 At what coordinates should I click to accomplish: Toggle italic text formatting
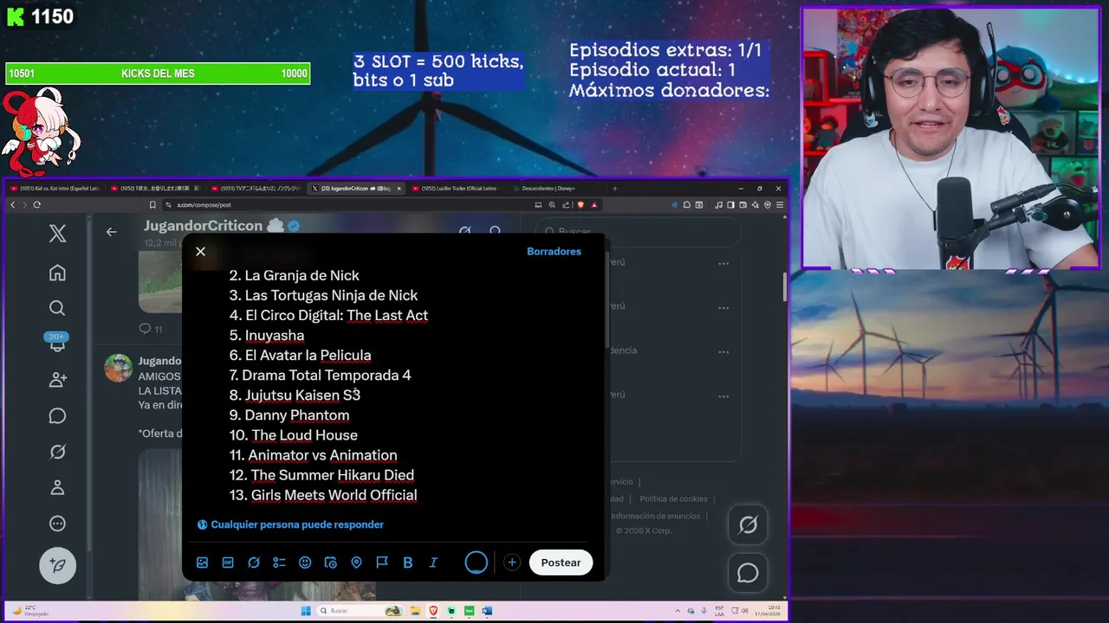433,562
